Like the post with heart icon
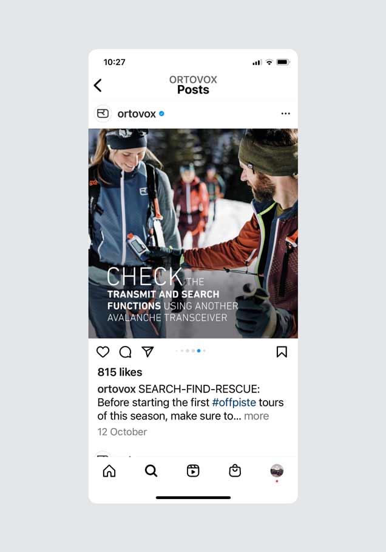This screenshot has width=386, height=552. coord(103,352)
